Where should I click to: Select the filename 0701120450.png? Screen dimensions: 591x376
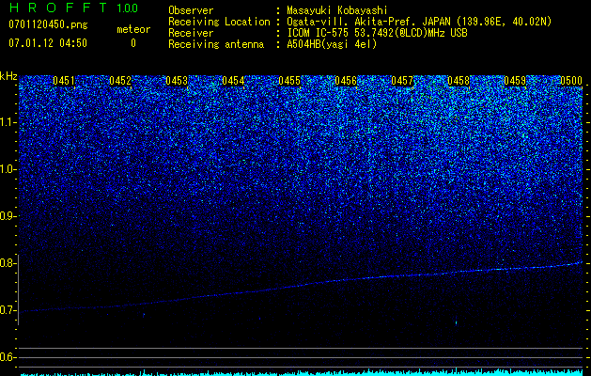coord(48,24)
